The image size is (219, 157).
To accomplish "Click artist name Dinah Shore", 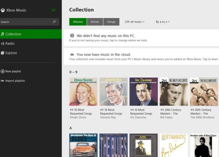I will pyautogui.click(x=78, y=117).
